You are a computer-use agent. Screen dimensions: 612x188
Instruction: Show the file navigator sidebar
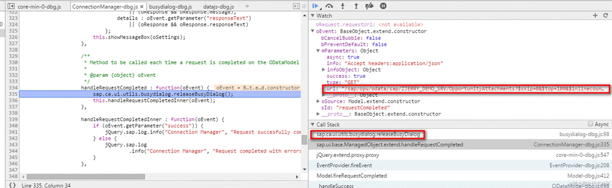11,6
